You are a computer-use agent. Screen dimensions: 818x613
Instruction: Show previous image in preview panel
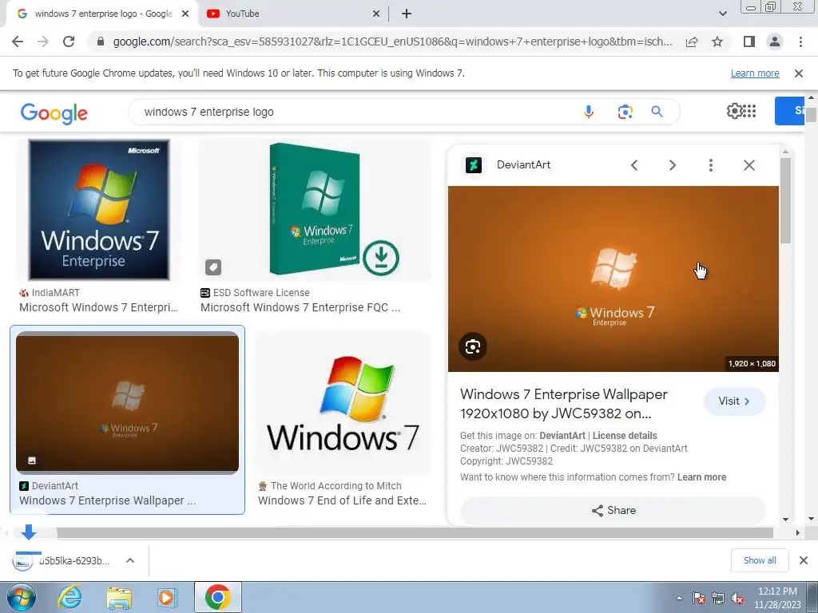634,165
